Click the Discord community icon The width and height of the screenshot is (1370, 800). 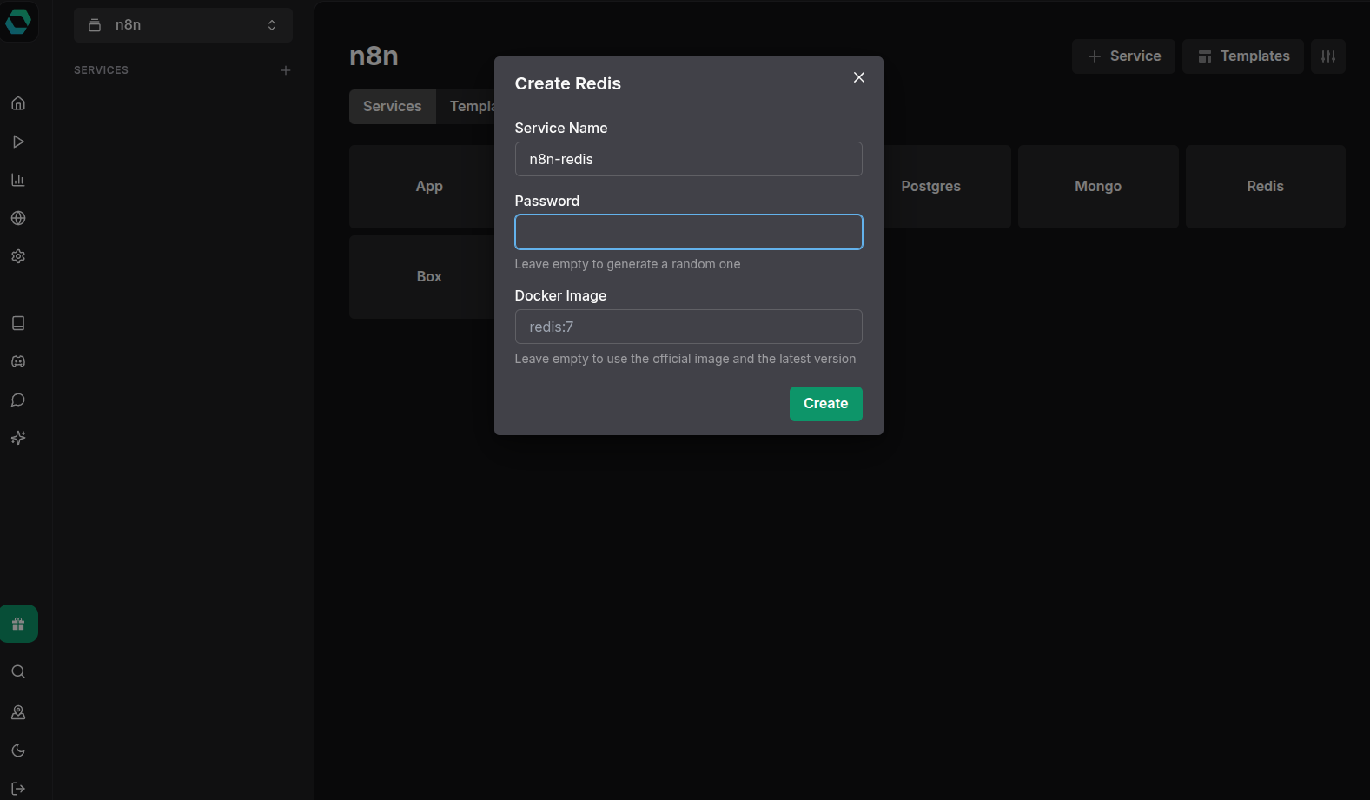(18, 361)
